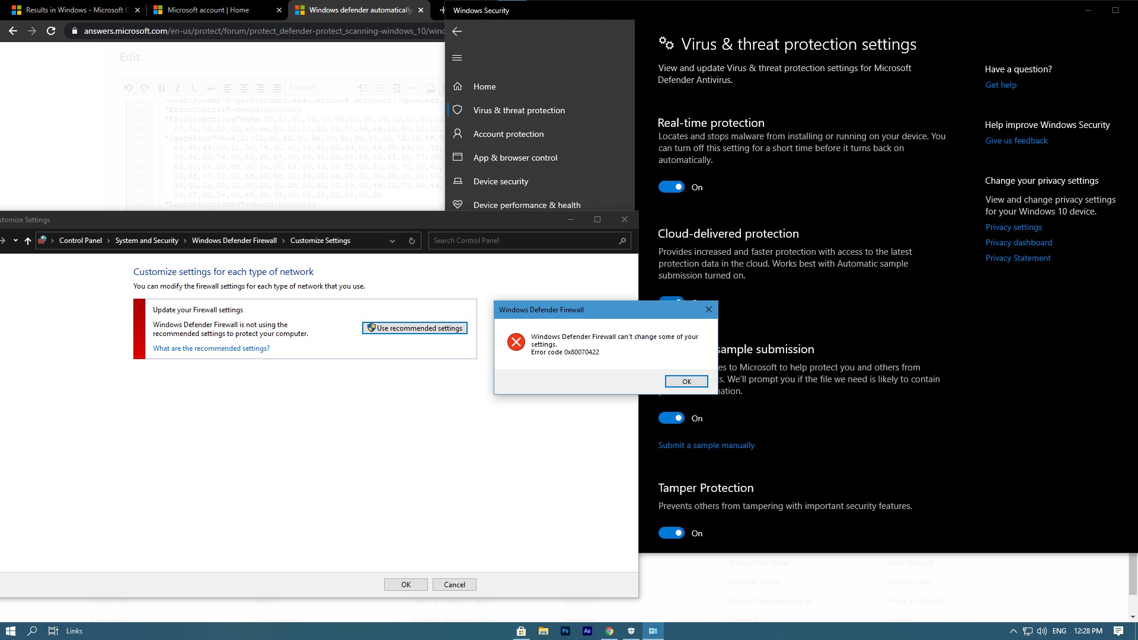Image resolution: width=1138 pixels, height=640 pixels.
Task: Refresh the Control Panel address bar
Action: tap(412, 241)
